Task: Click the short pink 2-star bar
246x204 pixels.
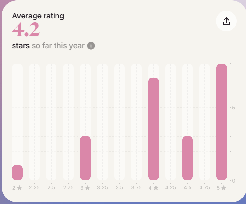Action: 17,173
